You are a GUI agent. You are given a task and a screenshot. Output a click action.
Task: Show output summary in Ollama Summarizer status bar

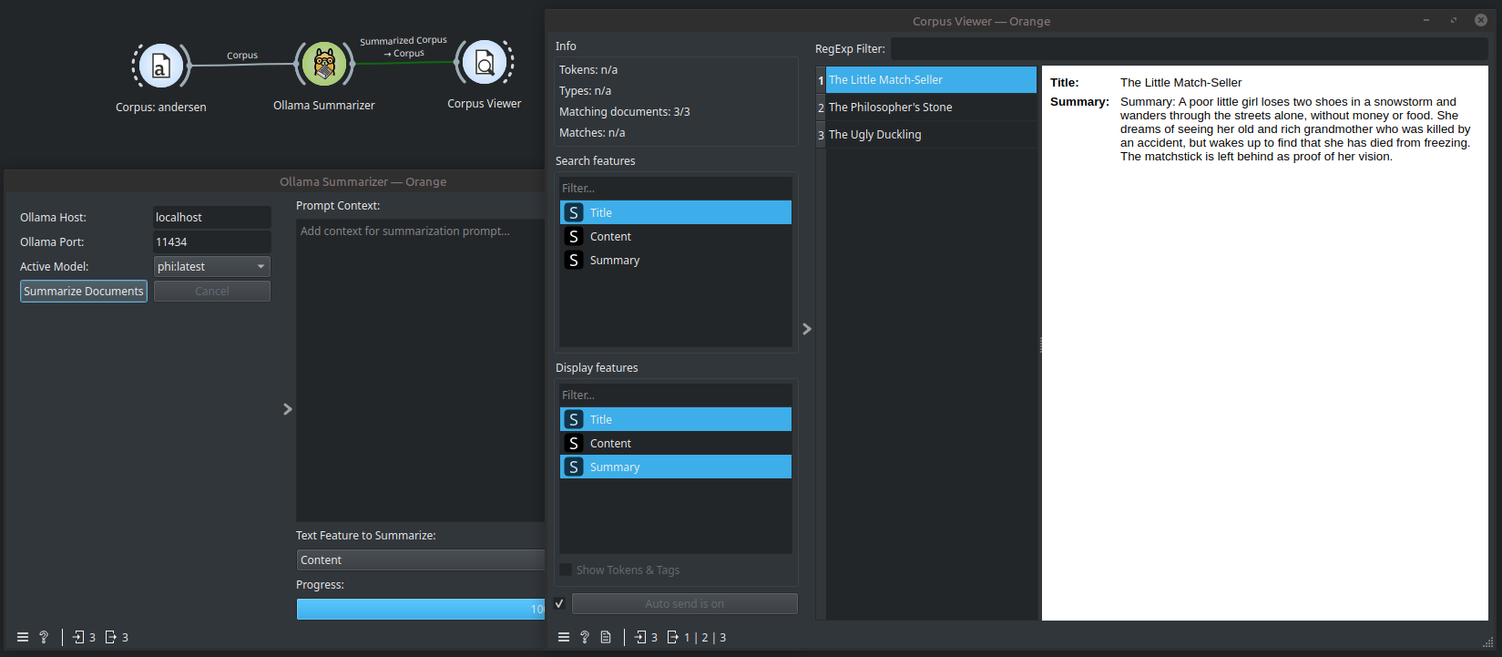(117, 637)
